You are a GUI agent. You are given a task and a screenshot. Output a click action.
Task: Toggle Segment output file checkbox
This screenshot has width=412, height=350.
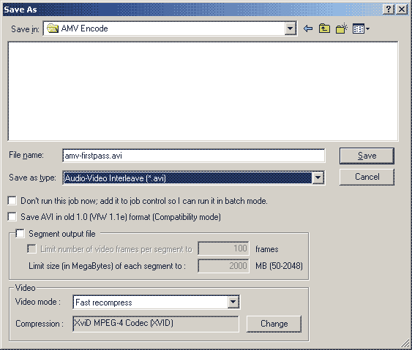pyautogui.click(x=20, y=234)
